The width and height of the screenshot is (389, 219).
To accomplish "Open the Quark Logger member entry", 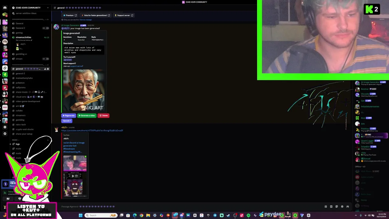I will tap(370, 141).
